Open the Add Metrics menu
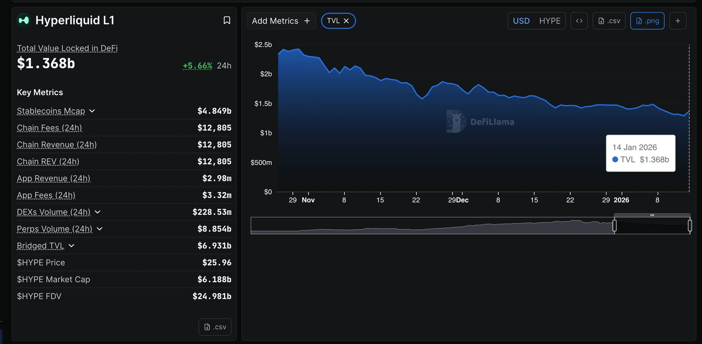This screenshot has width=702, height=344. click(x=281, y=21)
